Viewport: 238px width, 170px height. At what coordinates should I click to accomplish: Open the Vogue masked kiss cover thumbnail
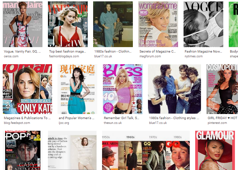click(203, 24)
